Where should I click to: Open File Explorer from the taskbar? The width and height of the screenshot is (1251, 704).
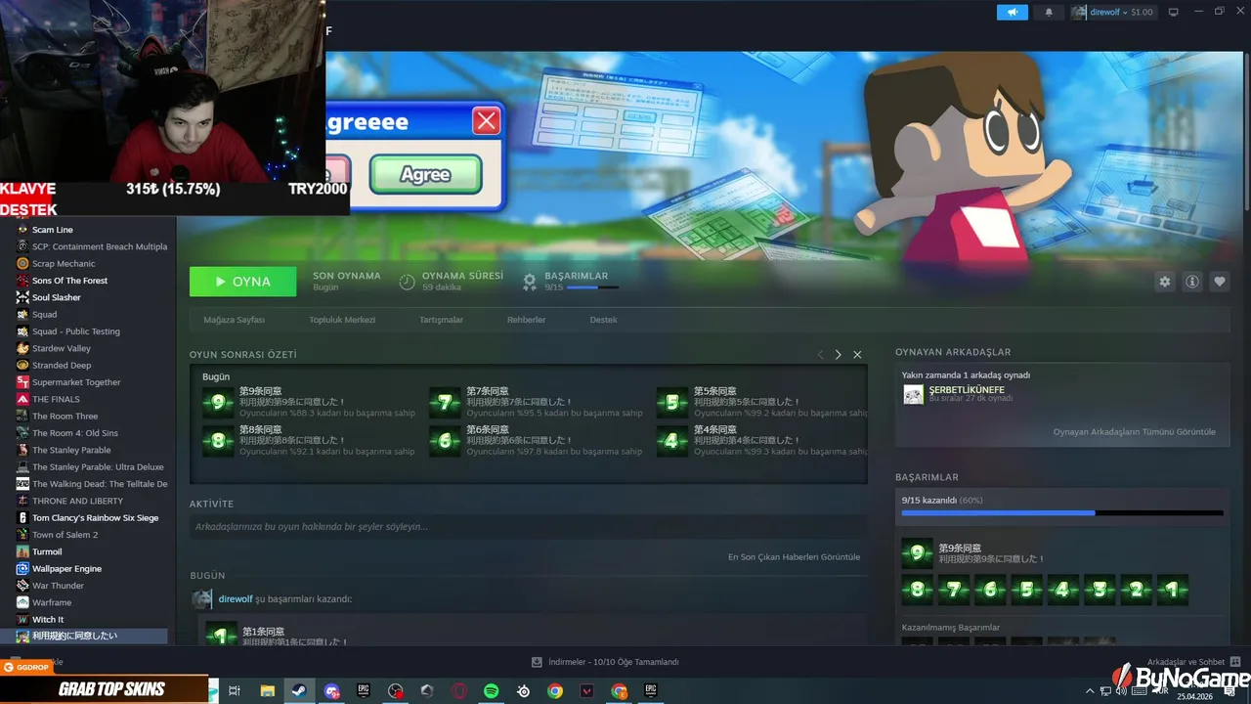267,691
